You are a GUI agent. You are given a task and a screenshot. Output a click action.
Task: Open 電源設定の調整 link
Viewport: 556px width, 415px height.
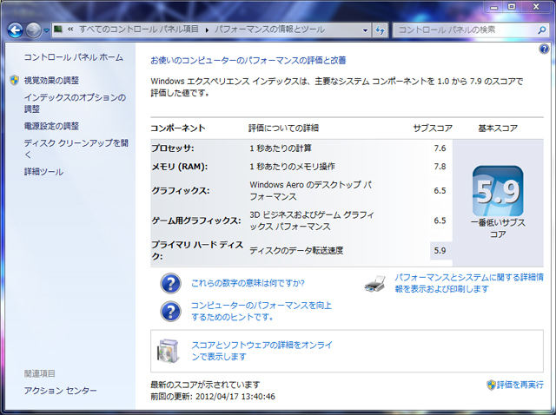pos(51,126)
